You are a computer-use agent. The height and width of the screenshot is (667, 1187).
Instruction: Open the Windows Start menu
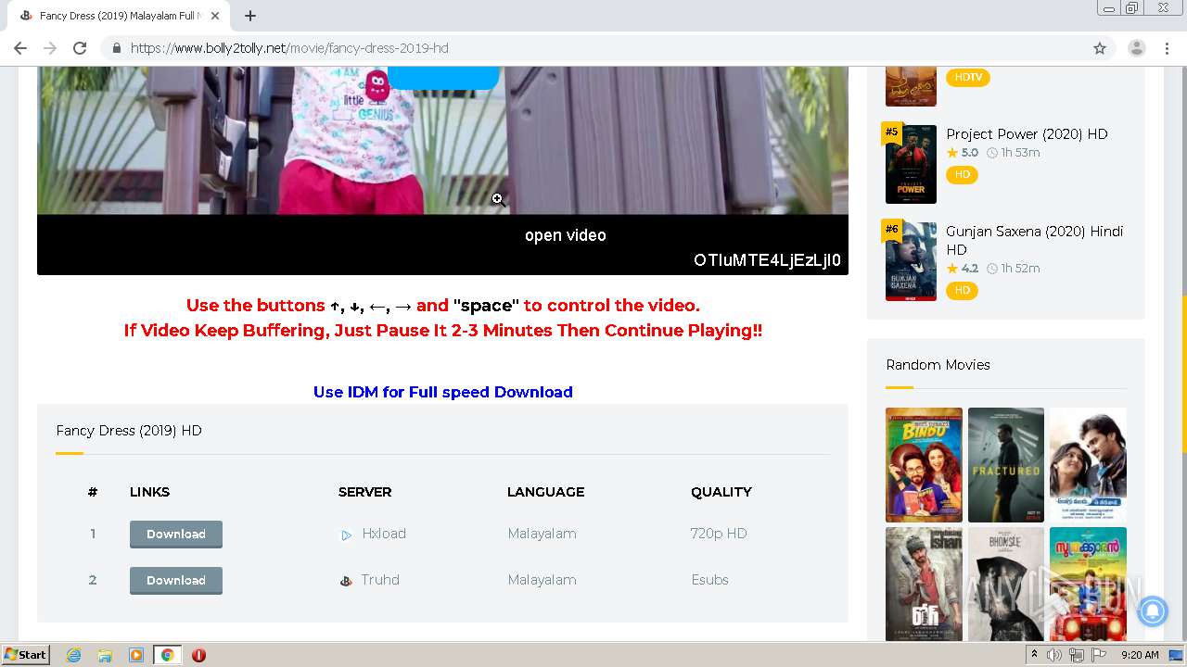[x=26, y=655]
